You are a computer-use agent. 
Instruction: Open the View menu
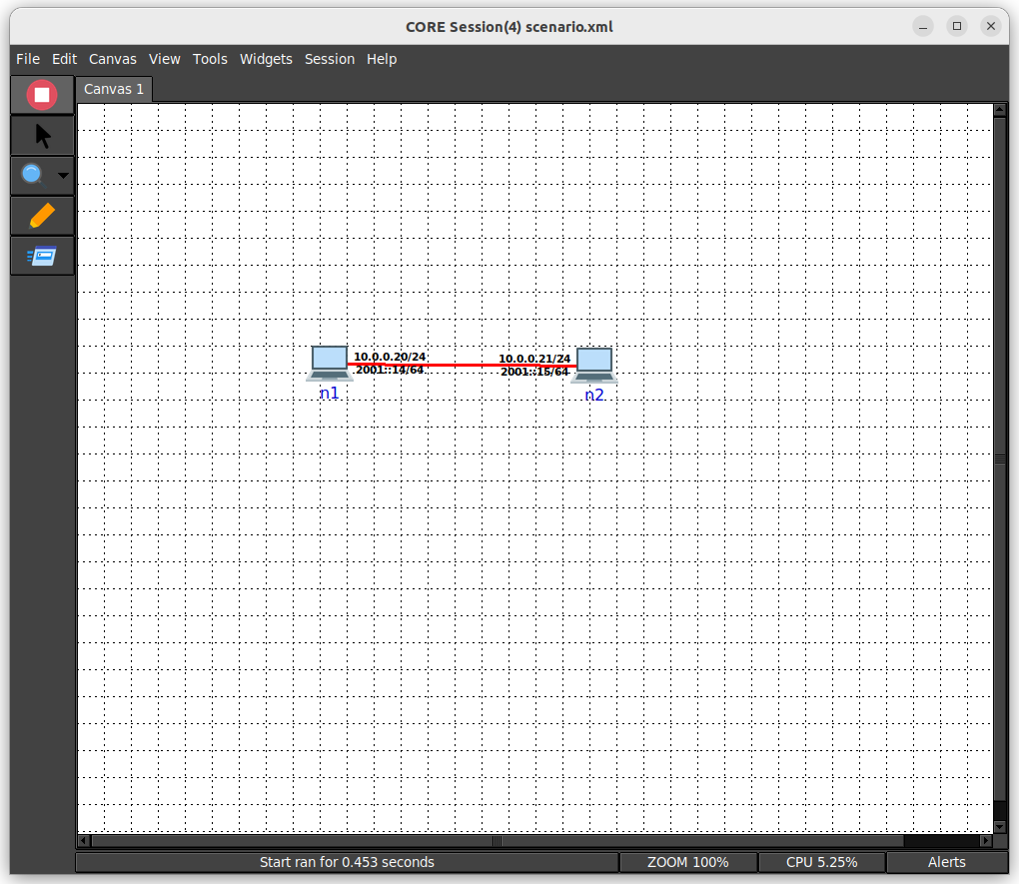[165, 59]
